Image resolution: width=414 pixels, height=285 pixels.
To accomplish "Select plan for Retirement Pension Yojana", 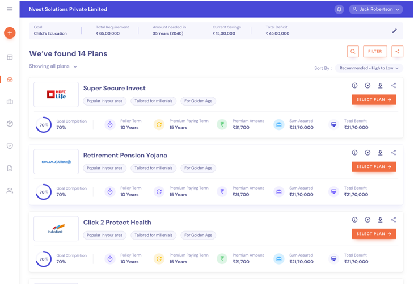I will point(374,167).
